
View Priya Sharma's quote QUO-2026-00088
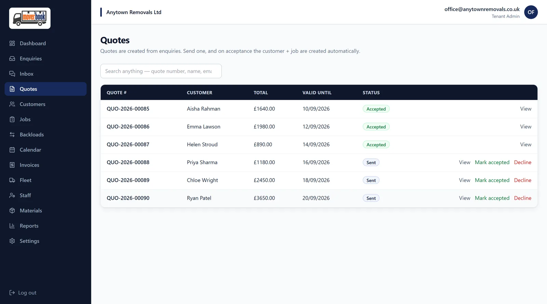[465, 162]
